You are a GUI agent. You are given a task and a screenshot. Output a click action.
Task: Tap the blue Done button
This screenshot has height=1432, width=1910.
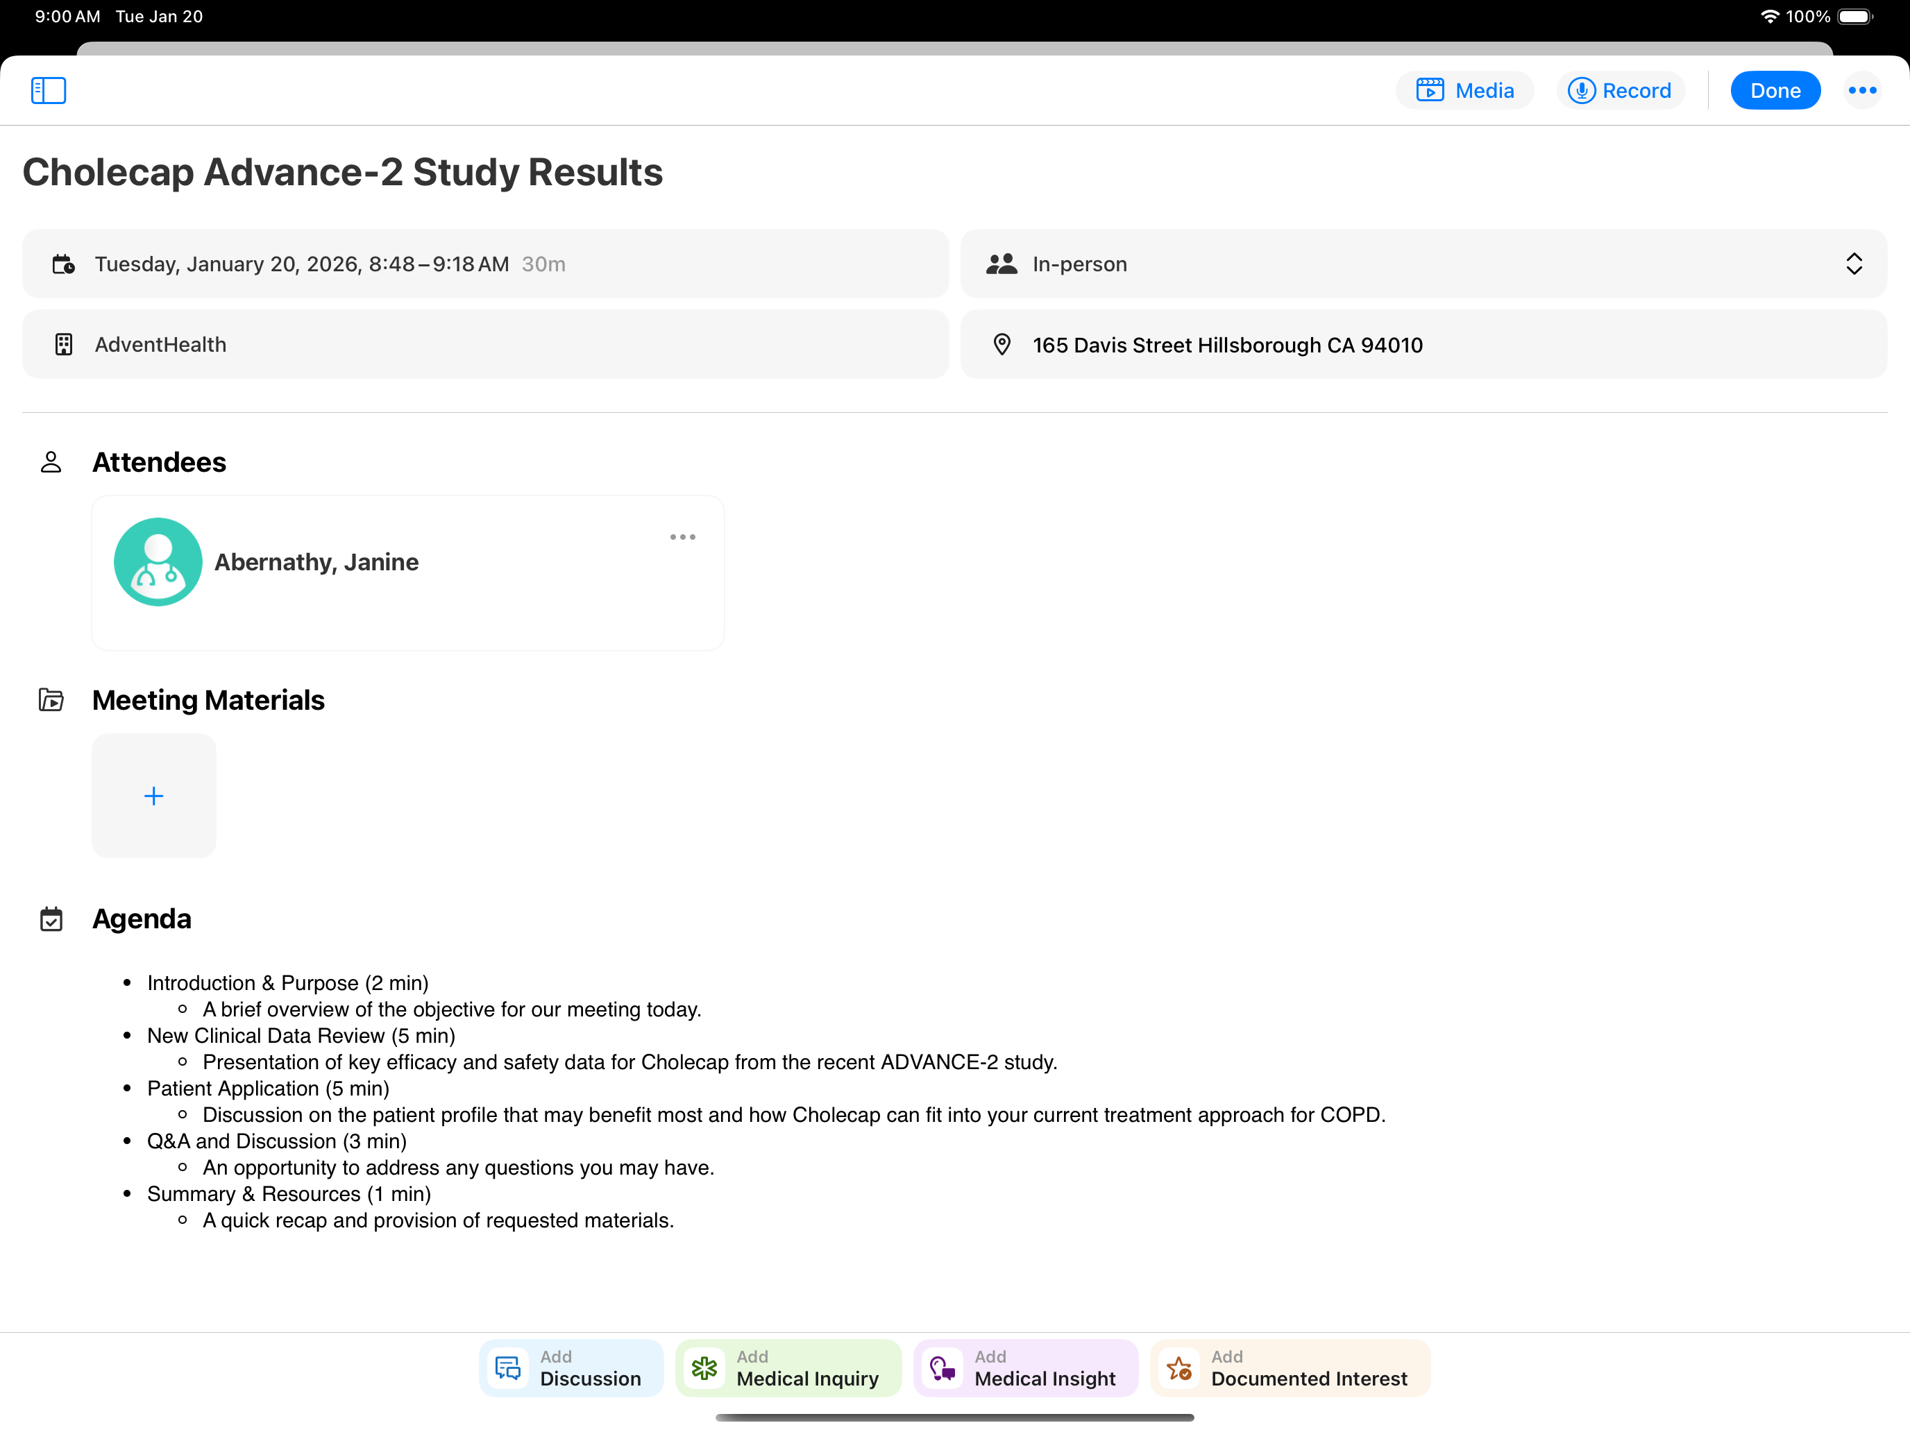click(x=1775, y=91)
